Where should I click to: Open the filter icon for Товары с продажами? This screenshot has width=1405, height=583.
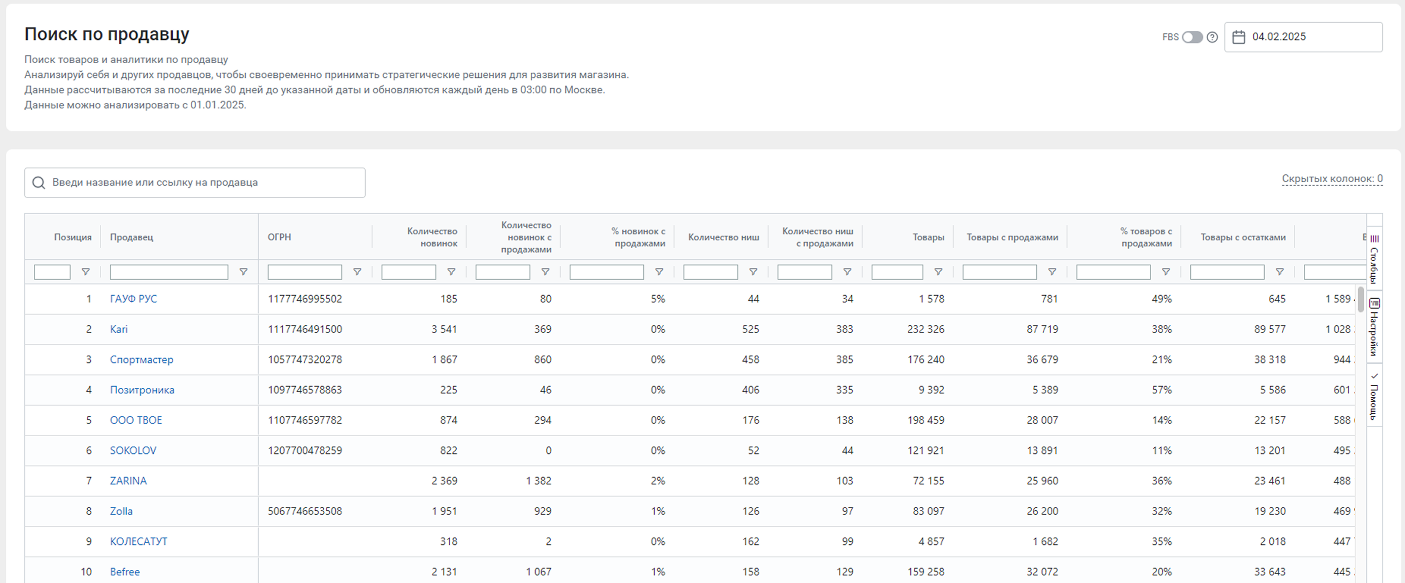1052,272
